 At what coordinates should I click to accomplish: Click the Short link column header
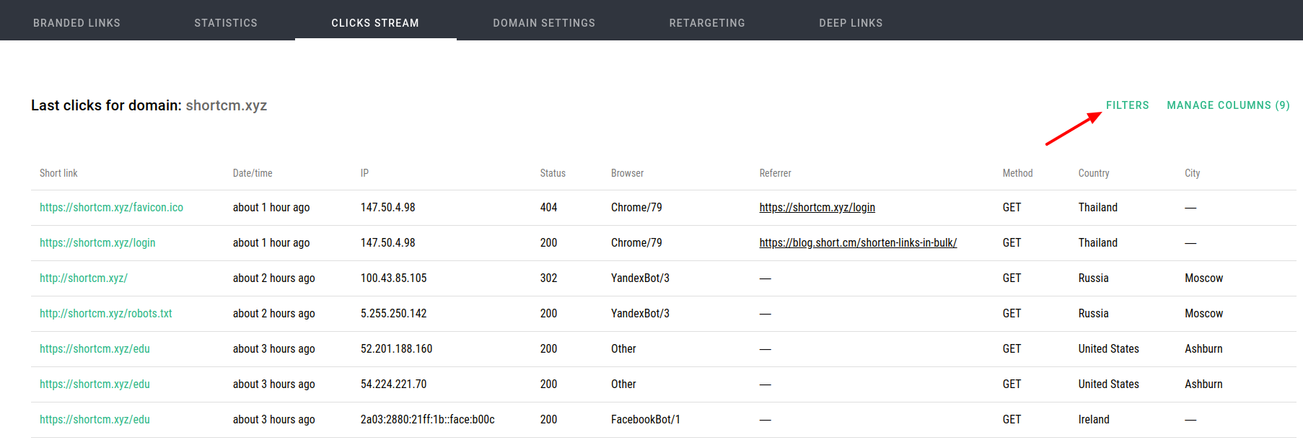[58, 173]
